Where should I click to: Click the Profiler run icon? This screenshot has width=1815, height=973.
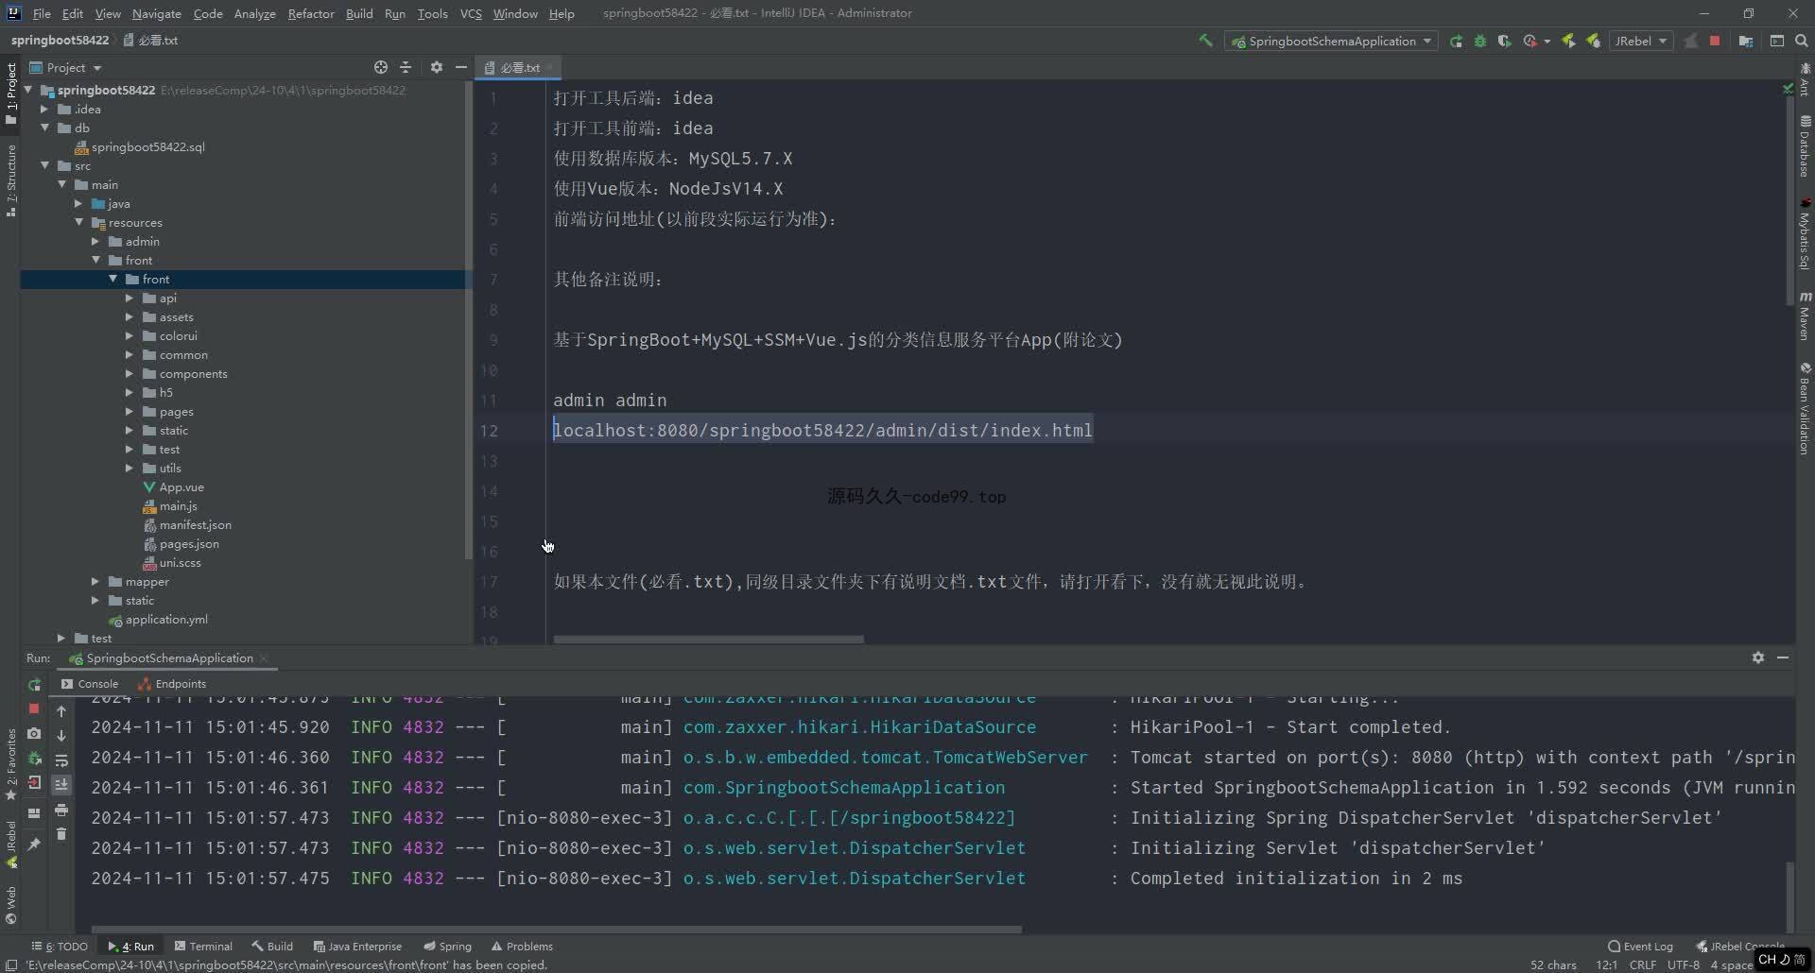[x=1530, y=41]
